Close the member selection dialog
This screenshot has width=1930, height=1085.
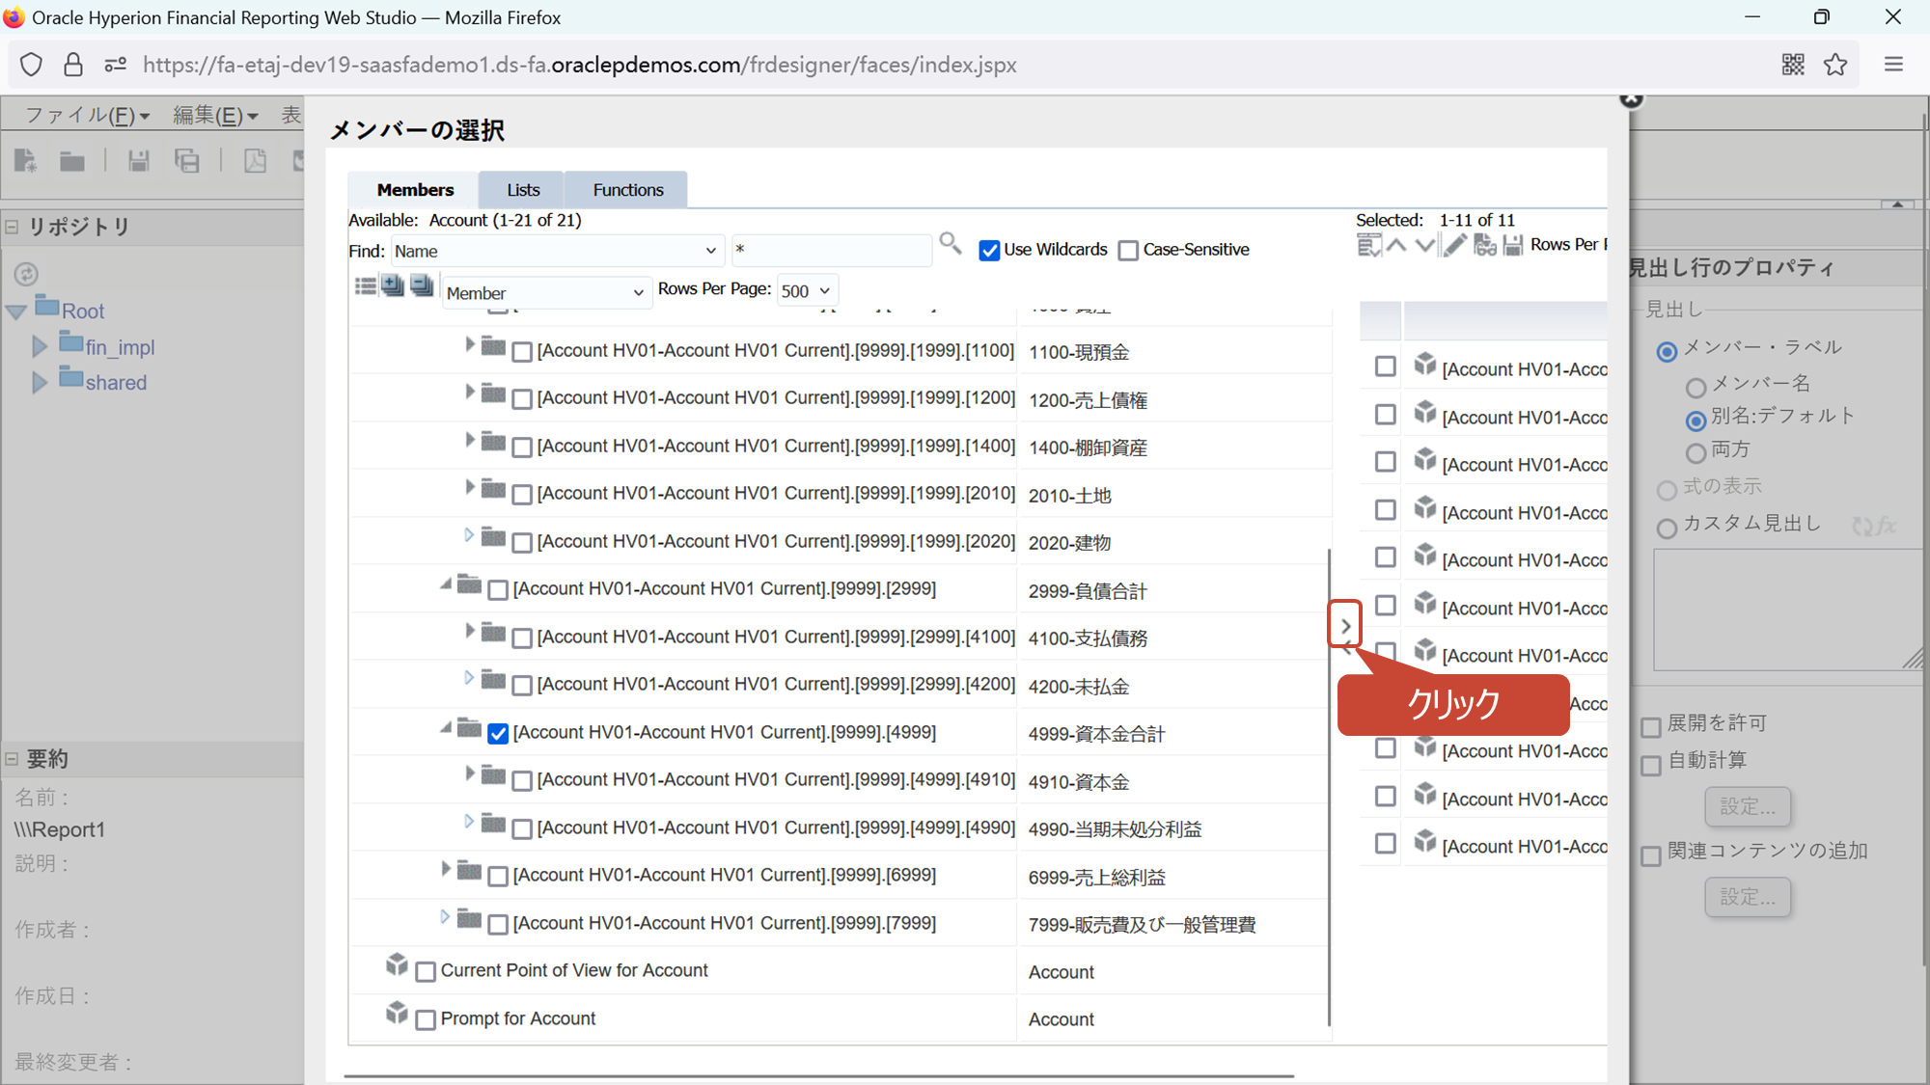pos(1631,99)
